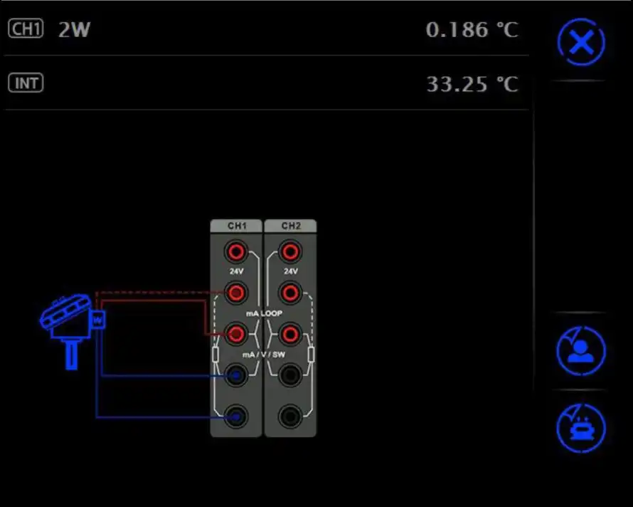Viewport: 633px width, 507px height.
Task: Click the 33.25 °C internal reading
Action: pyautogui.click(x=472, y=84)
